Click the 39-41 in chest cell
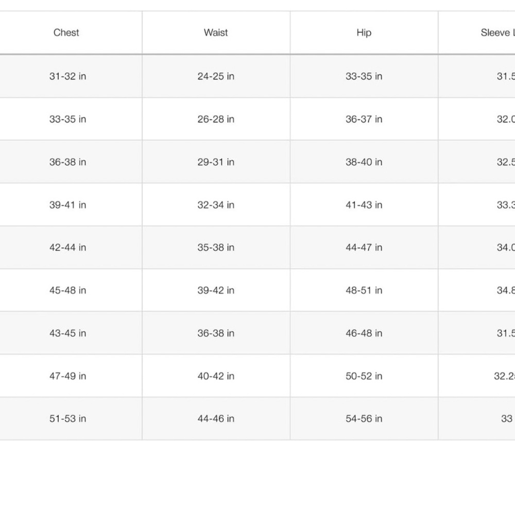Image resolution: width=515 pixels, height=515 pixels. point(67,204)
